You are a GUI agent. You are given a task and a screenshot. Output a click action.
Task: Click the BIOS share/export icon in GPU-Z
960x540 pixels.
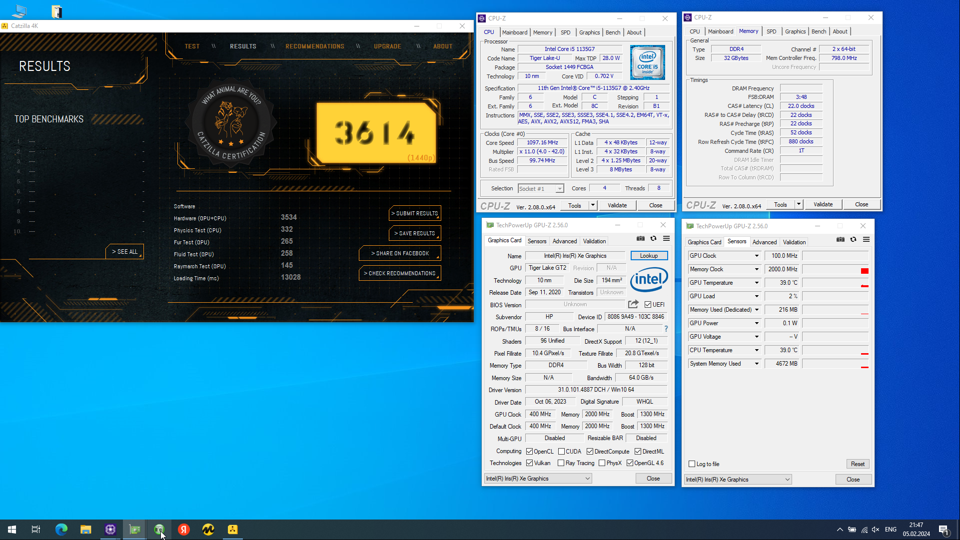[x=633, y=304]
